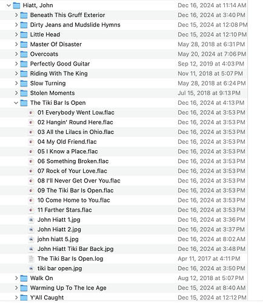Click the folder icon for Walk On
This screenshot has height=303, width=263.
point(24,278)
